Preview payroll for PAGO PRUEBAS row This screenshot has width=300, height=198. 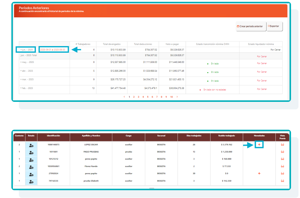(282, 152)
